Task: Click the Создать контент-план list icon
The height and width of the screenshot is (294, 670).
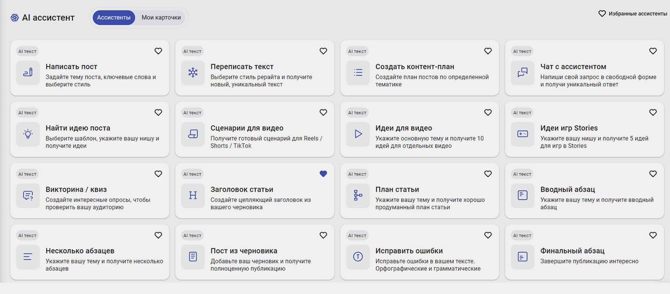Action: point(358,73)
